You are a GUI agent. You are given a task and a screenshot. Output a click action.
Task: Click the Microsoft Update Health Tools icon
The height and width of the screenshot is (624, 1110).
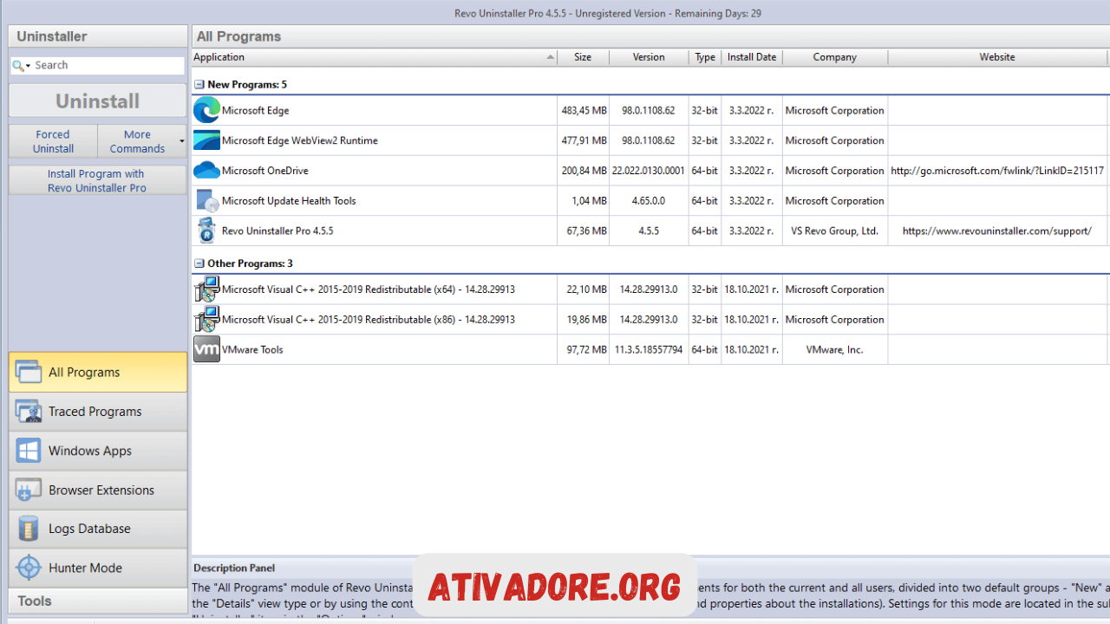(206, 200)
